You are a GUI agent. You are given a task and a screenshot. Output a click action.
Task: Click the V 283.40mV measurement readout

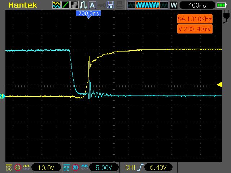[x=195, y=29]
